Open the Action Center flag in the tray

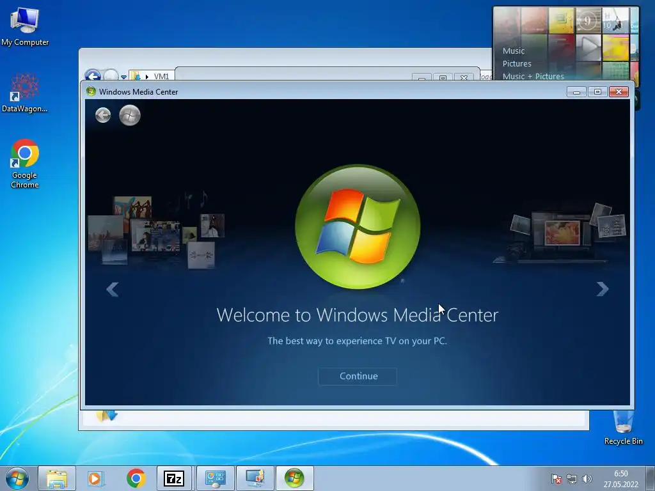pos(556,479)
